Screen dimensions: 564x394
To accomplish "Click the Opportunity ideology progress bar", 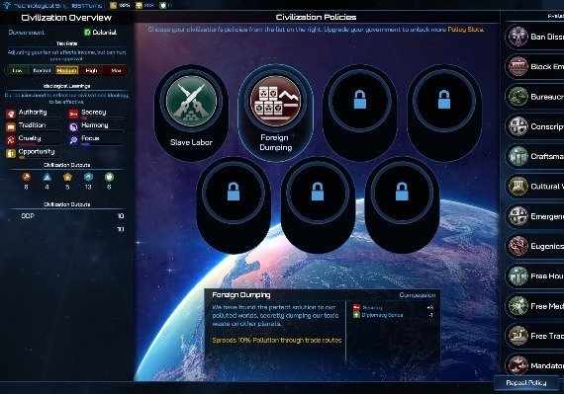I will point(40,157).
